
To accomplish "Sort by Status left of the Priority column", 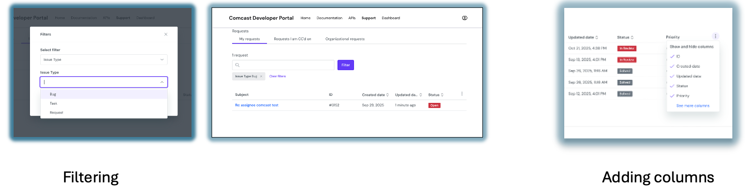I will pyautogui.click(x=625, y=37).
